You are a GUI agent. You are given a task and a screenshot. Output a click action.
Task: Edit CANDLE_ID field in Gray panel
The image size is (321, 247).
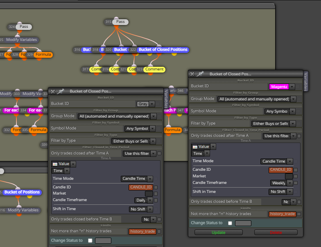(141, 187)
